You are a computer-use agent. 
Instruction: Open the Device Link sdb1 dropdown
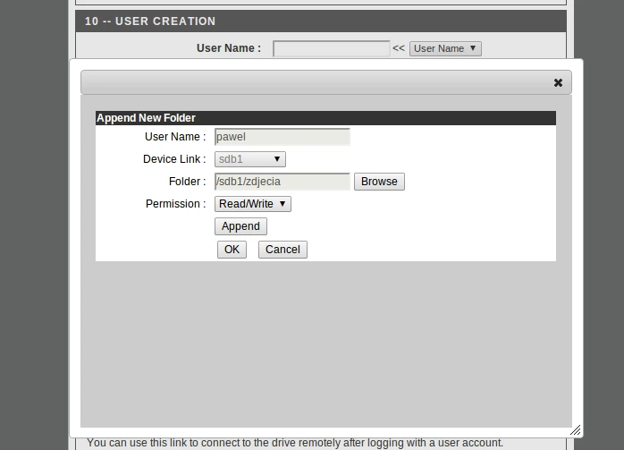250,159
